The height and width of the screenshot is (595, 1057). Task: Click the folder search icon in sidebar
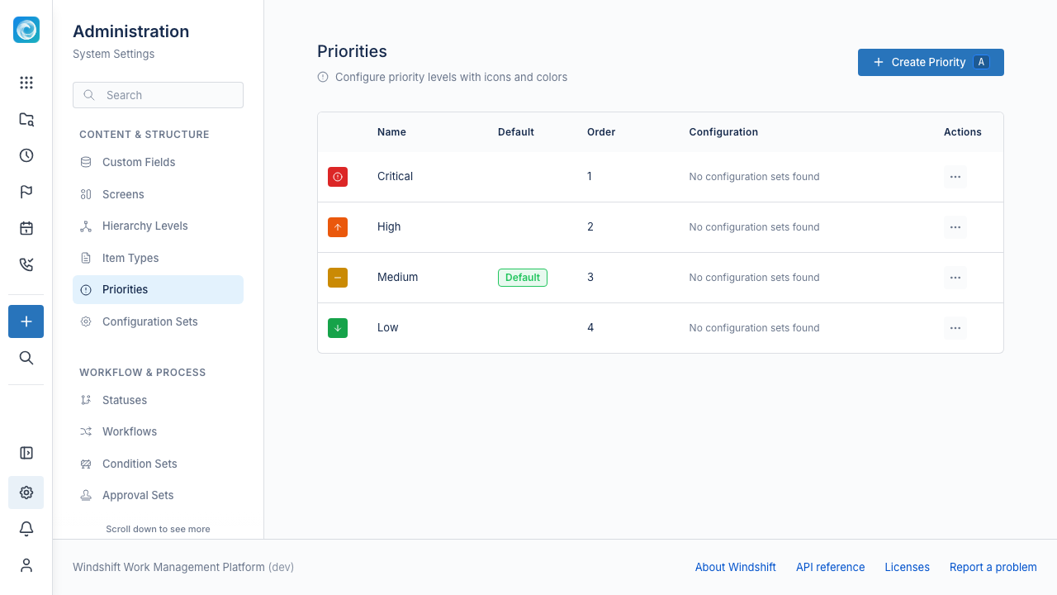[26, 119]
